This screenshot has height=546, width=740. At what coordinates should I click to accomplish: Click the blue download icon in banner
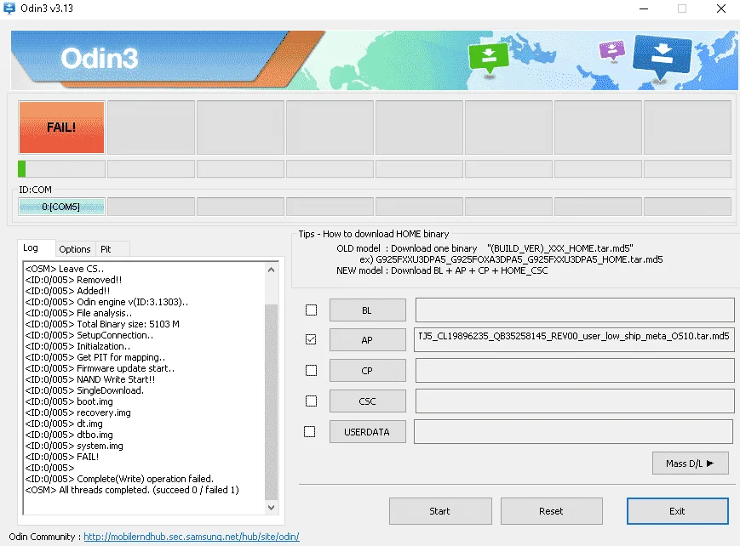pos(663,57)
